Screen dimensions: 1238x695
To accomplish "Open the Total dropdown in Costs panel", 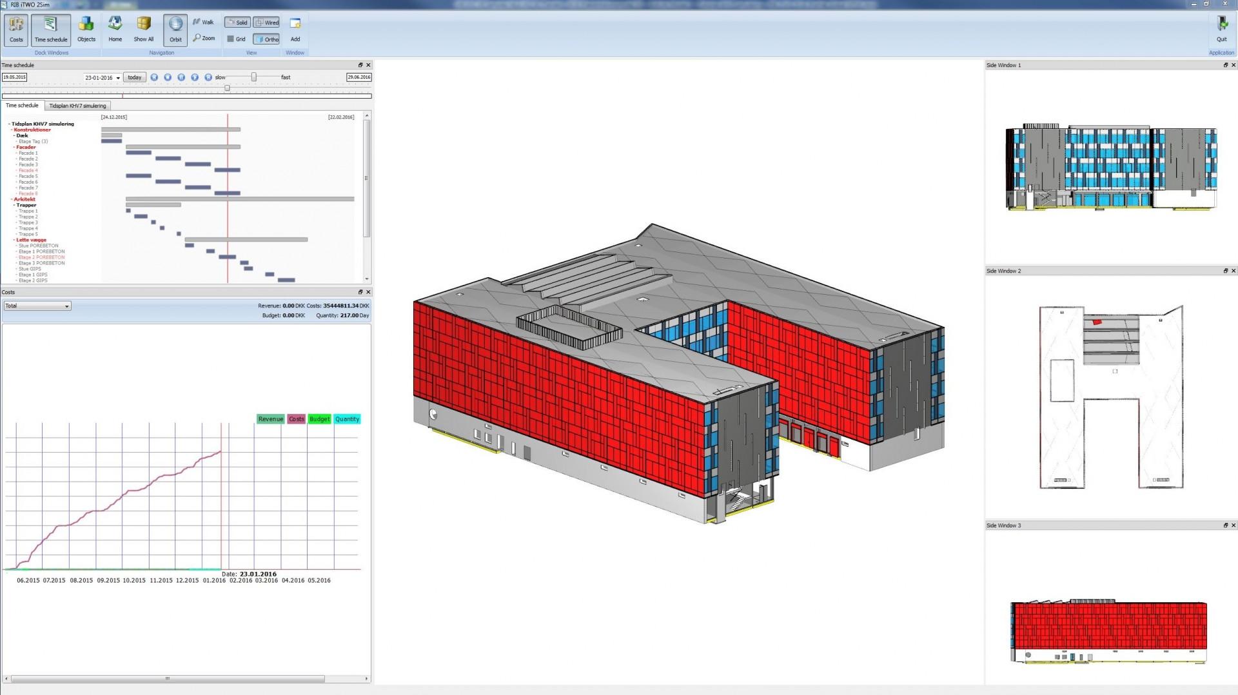I will [x=37, y=306].
